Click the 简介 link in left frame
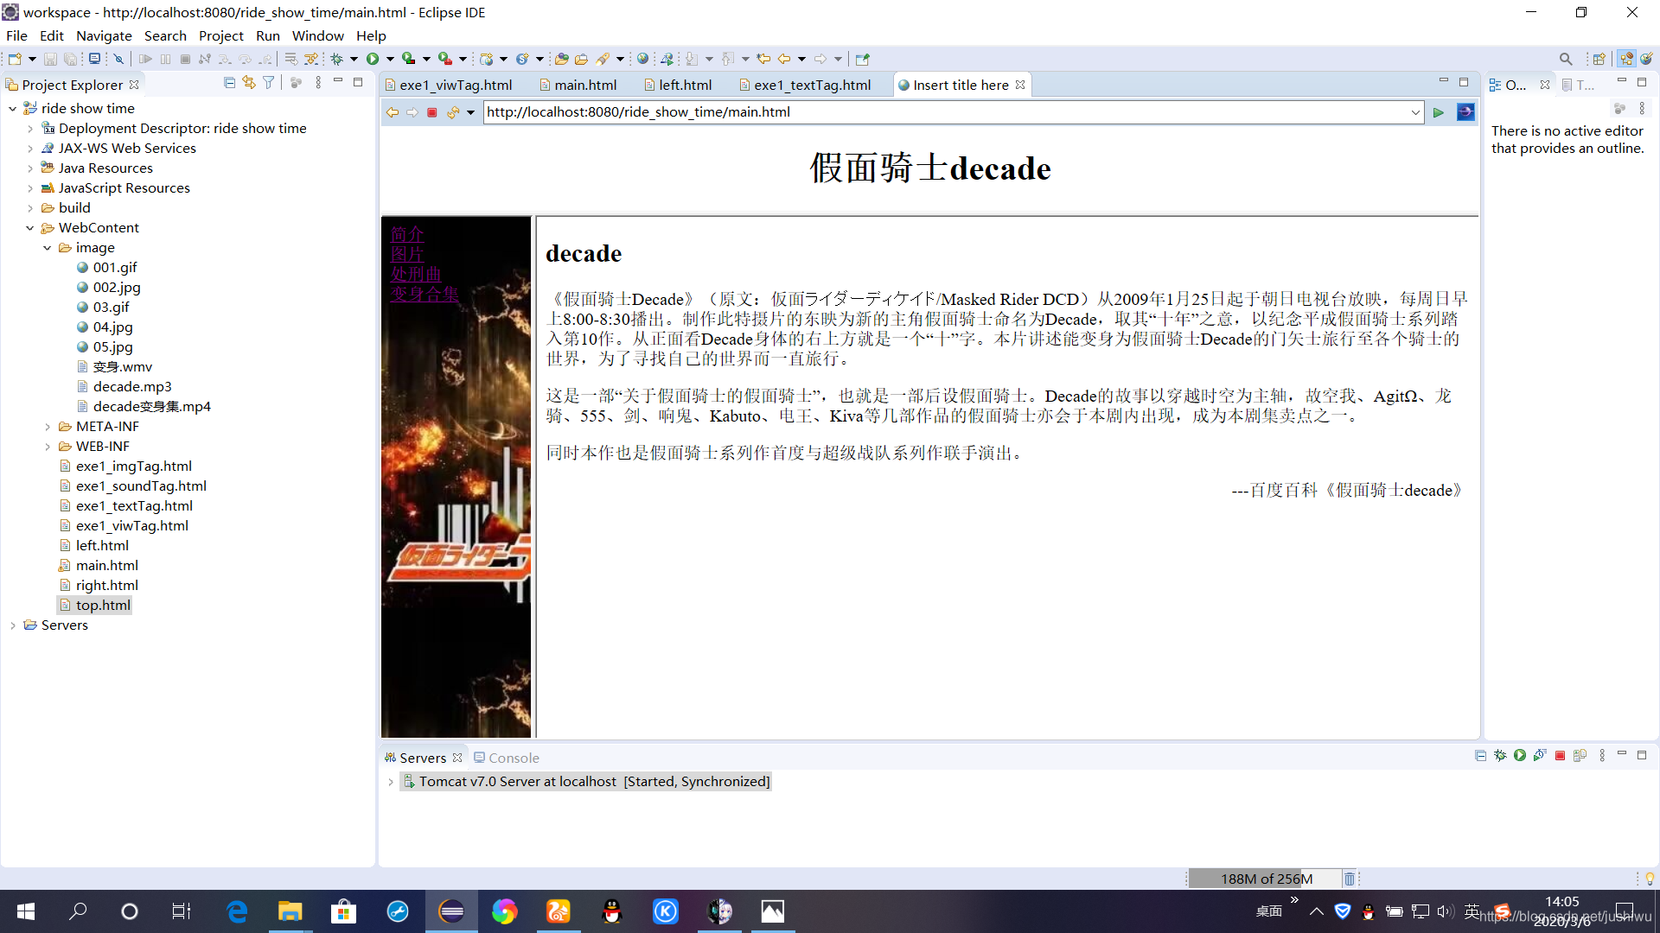 (x=407, y=234)
